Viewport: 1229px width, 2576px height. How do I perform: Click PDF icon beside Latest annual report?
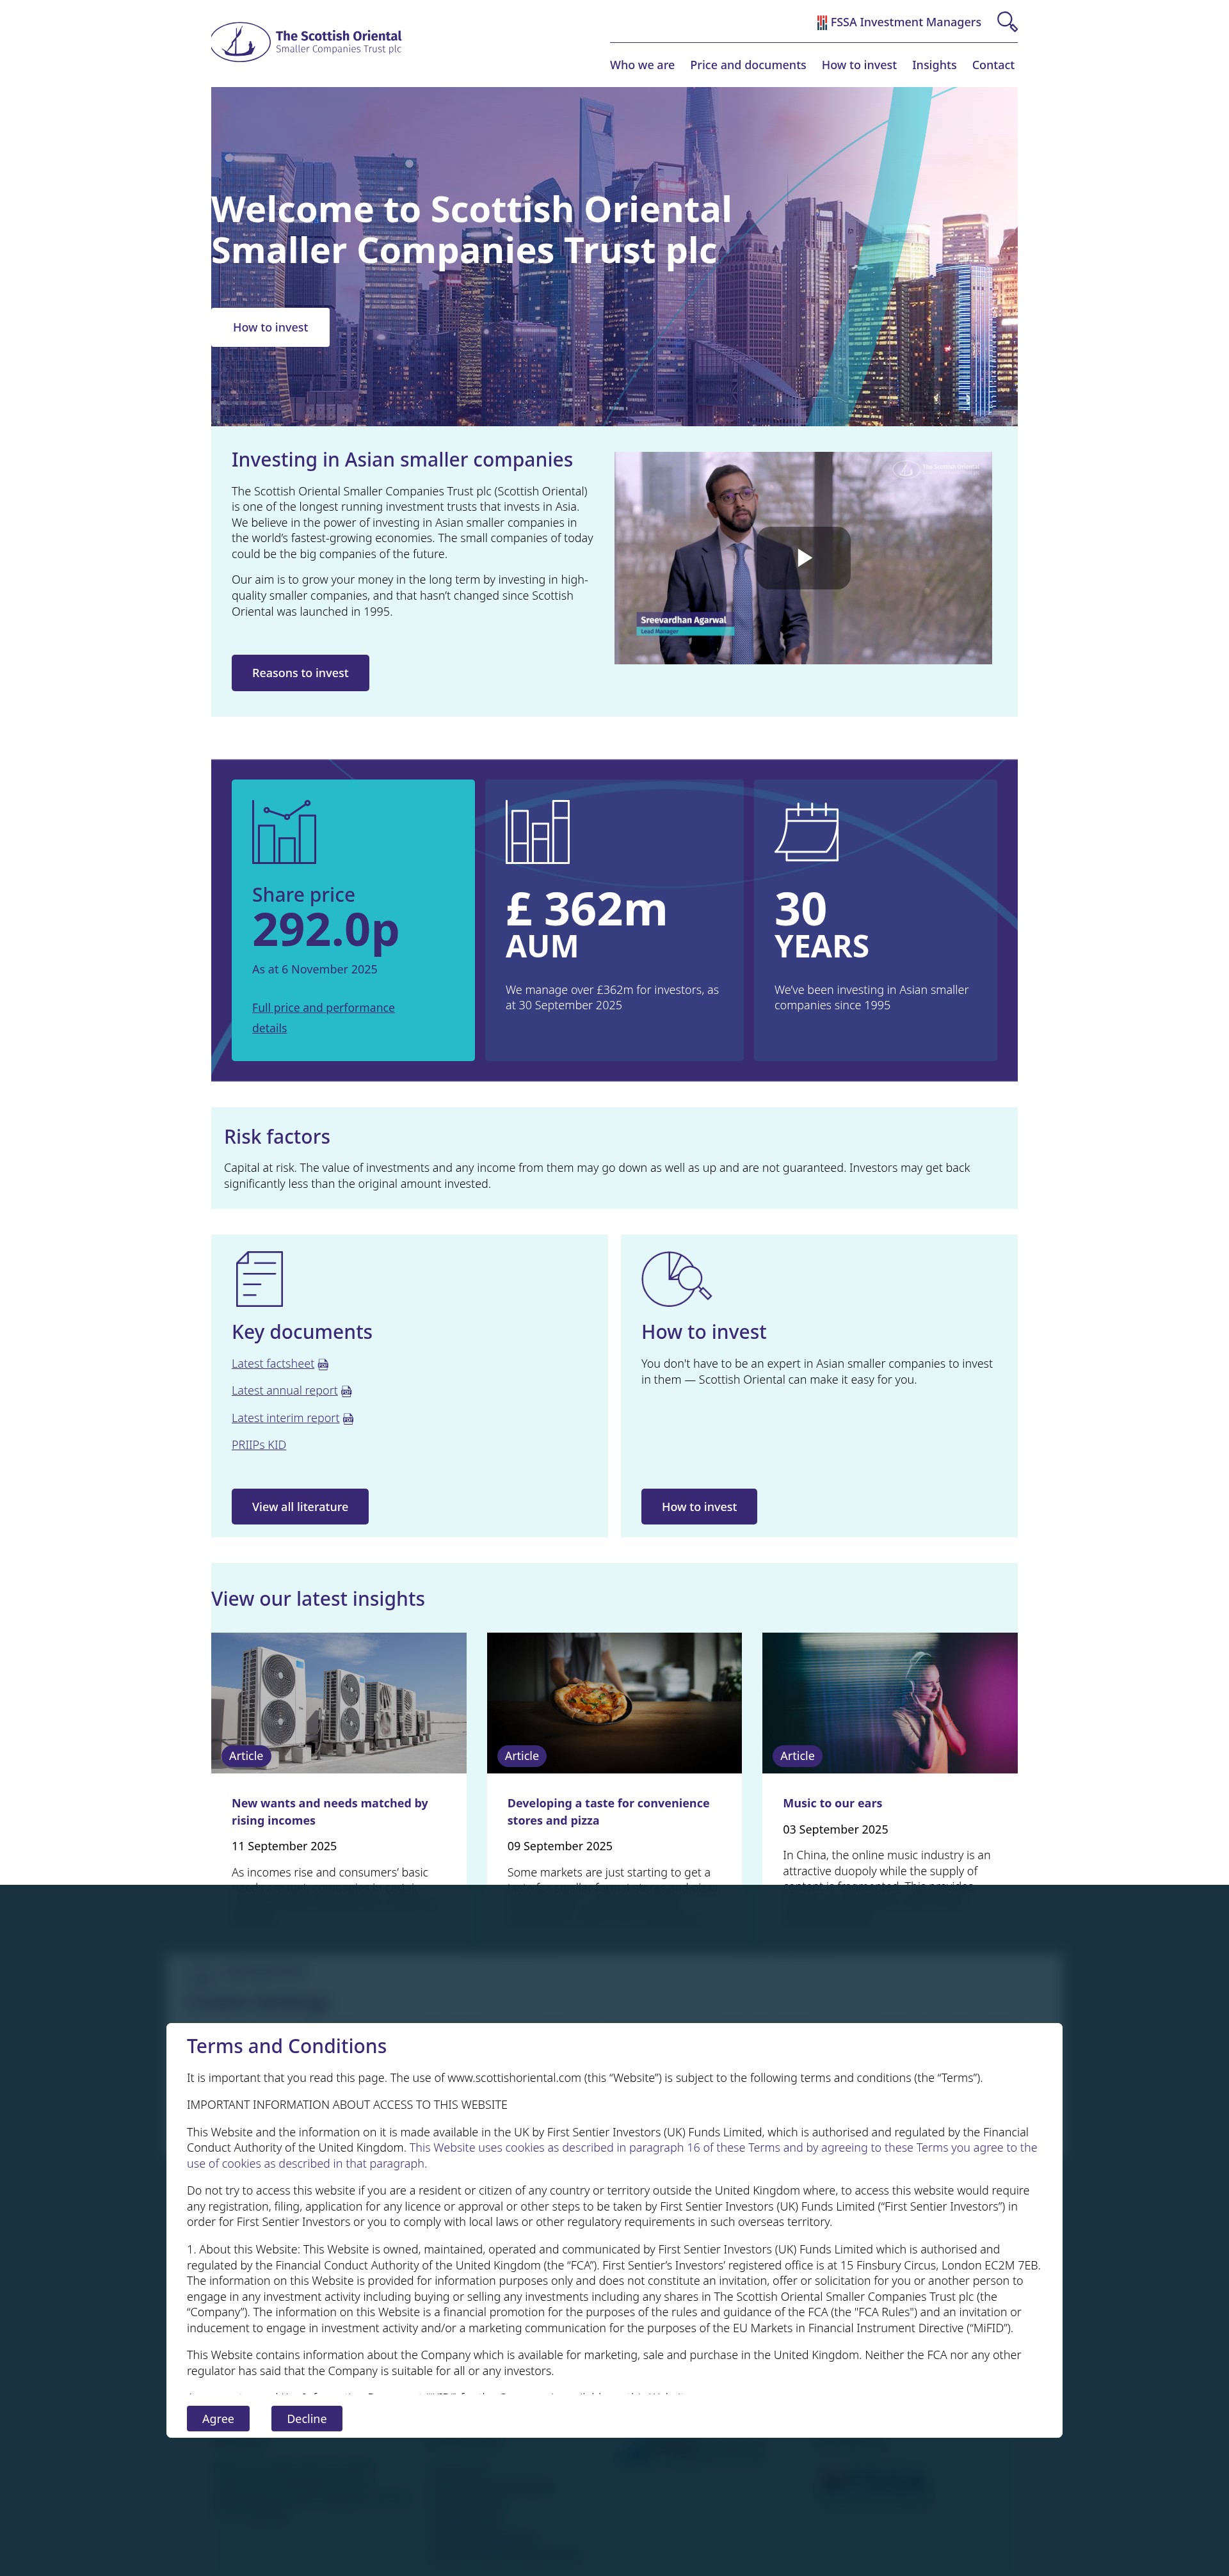tap(347, 1391)
